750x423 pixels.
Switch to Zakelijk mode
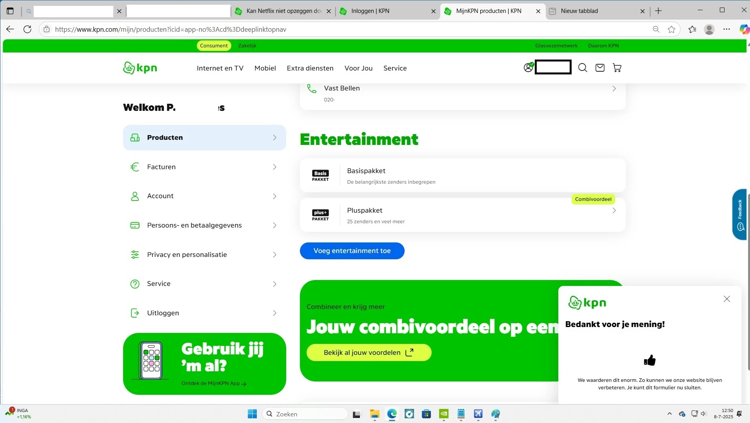[247, 46]
